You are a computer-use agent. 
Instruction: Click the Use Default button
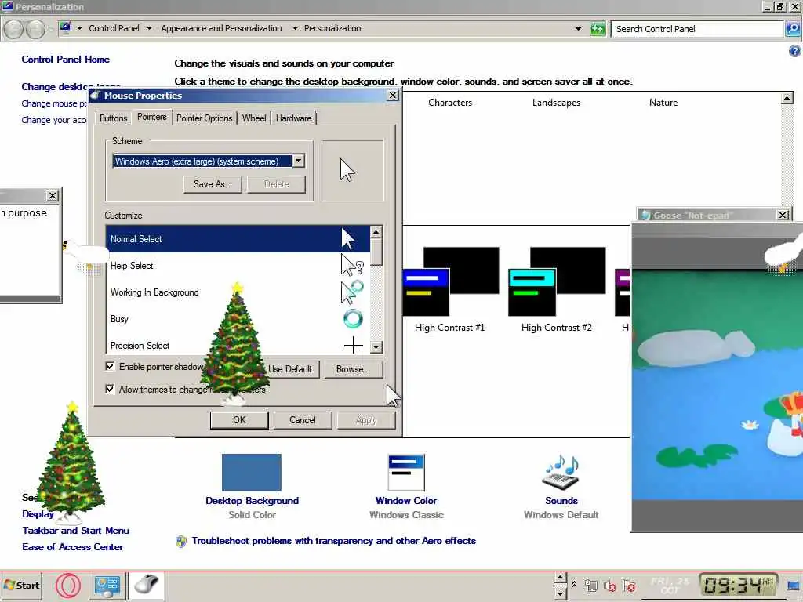289,369
